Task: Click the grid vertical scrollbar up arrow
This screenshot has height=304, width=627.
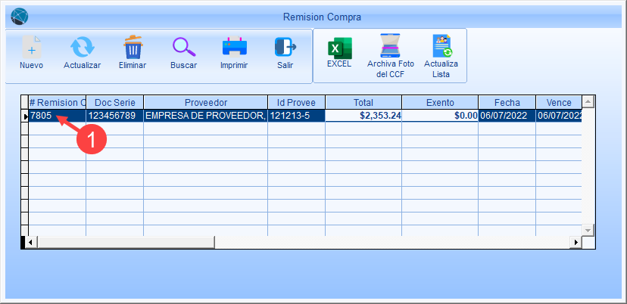Action: click(588, 102)
